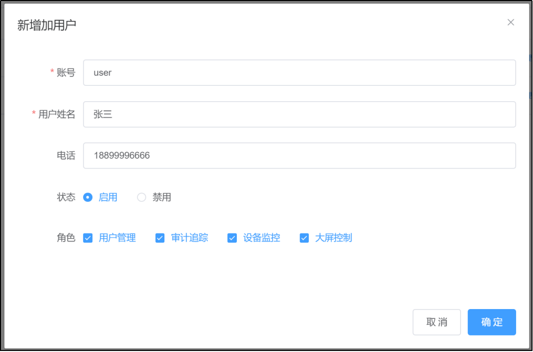Click the 账号 input field containing user

point(300,73)
